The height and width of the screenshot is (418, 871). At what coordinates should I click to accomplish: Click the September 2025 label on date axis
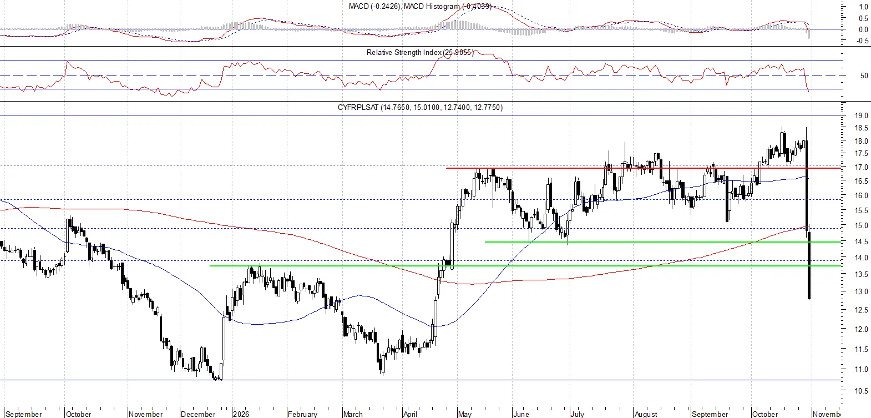(x=24, y=414)
